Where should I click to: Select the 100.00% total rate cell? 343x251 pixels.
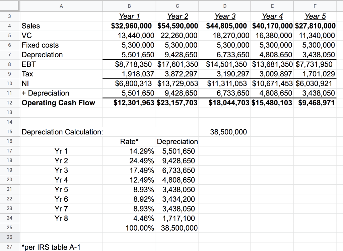point(129,228)
